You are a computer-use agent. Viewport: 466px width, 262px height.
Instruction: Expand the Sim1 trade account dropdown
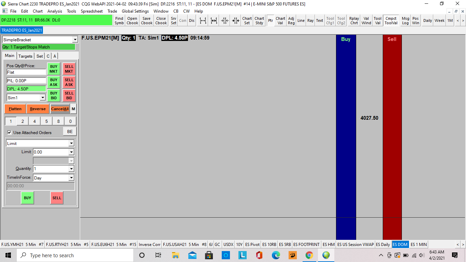click(43, 98)
